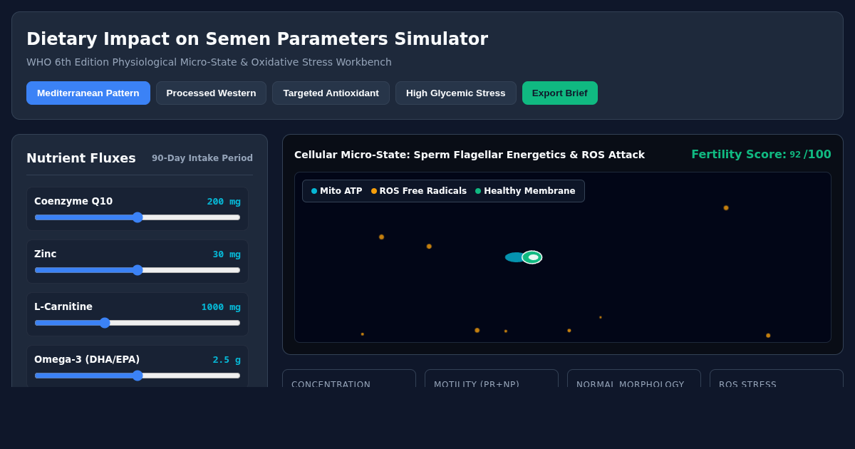
Task: Adjust the Omega-3 (DHA/EPA) slider
Action: pyautogui.click(x=138, y=376)
